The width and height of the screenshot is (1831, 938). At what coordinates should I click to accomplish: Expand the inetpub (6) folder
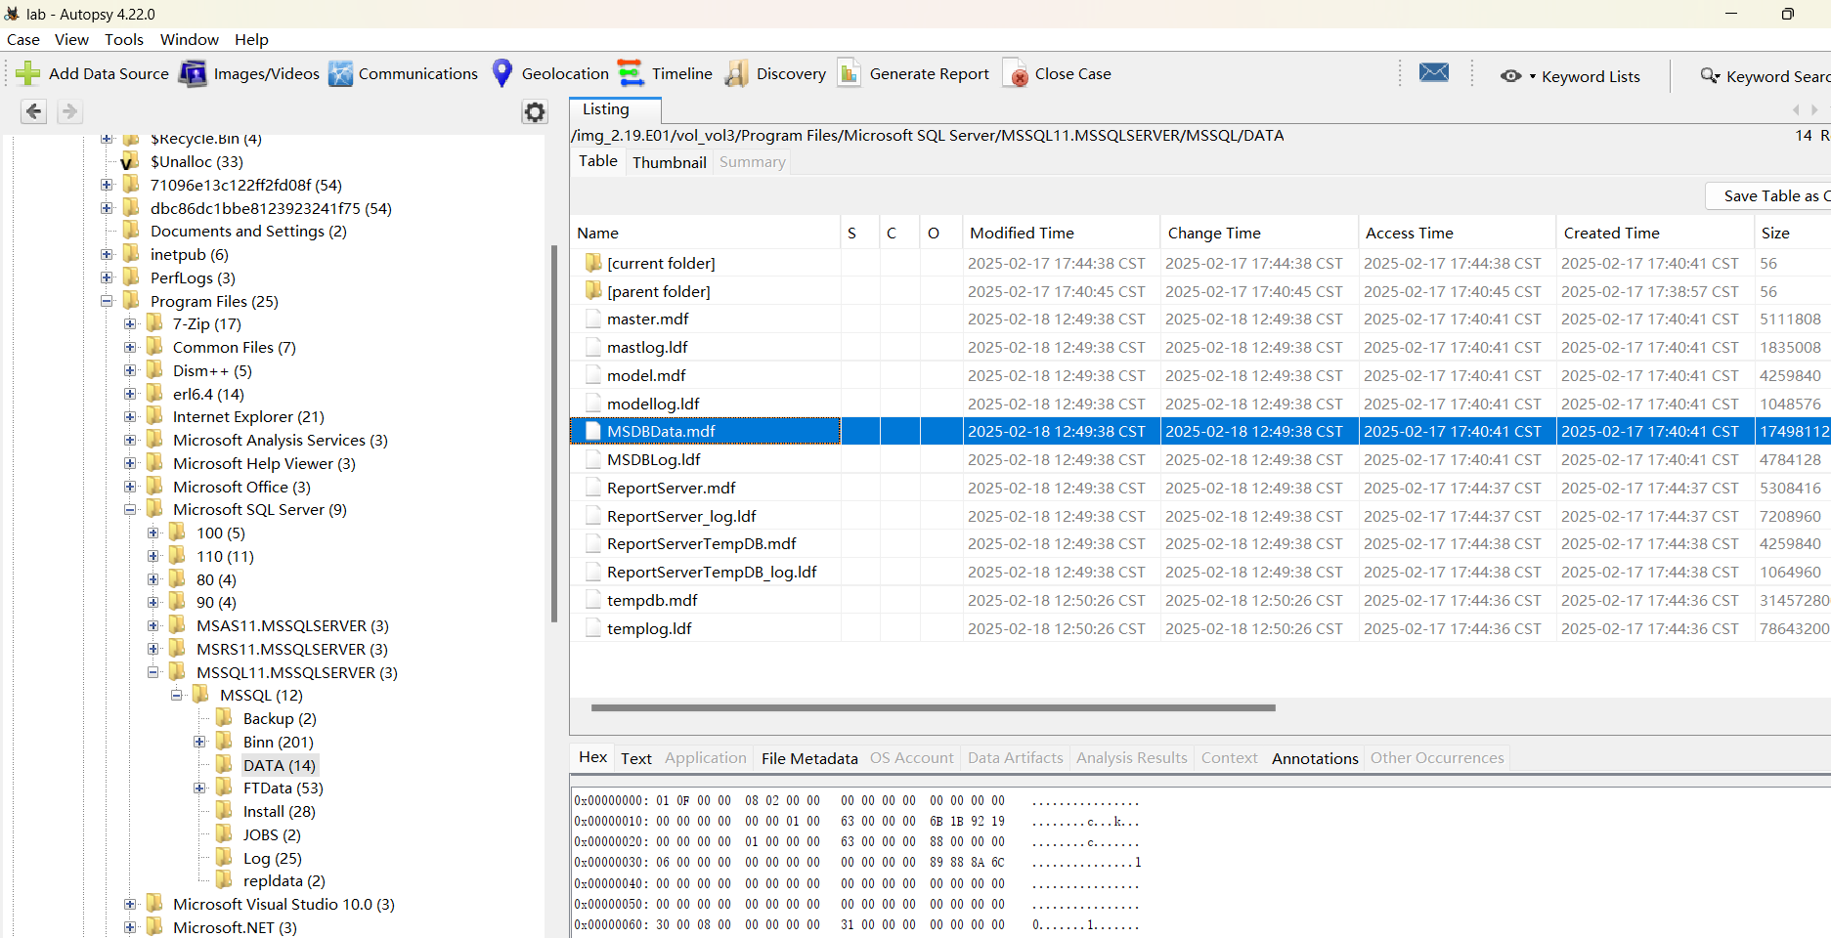[107, 254]
